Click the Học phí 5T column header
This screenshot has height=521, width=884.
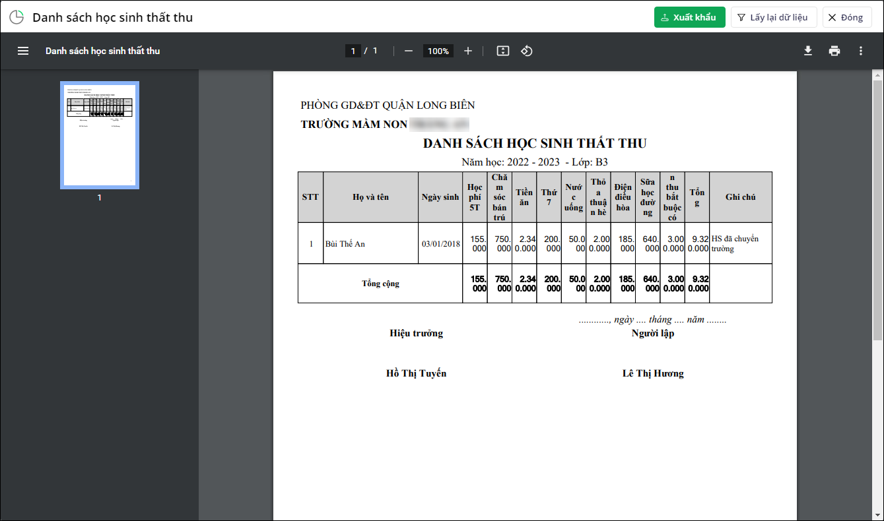[x=475, y=197]
